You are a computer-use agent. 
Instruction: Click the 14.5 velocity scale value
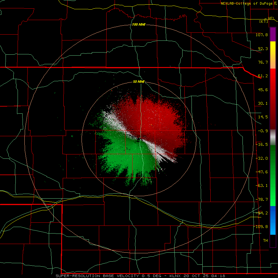(263, 117)
